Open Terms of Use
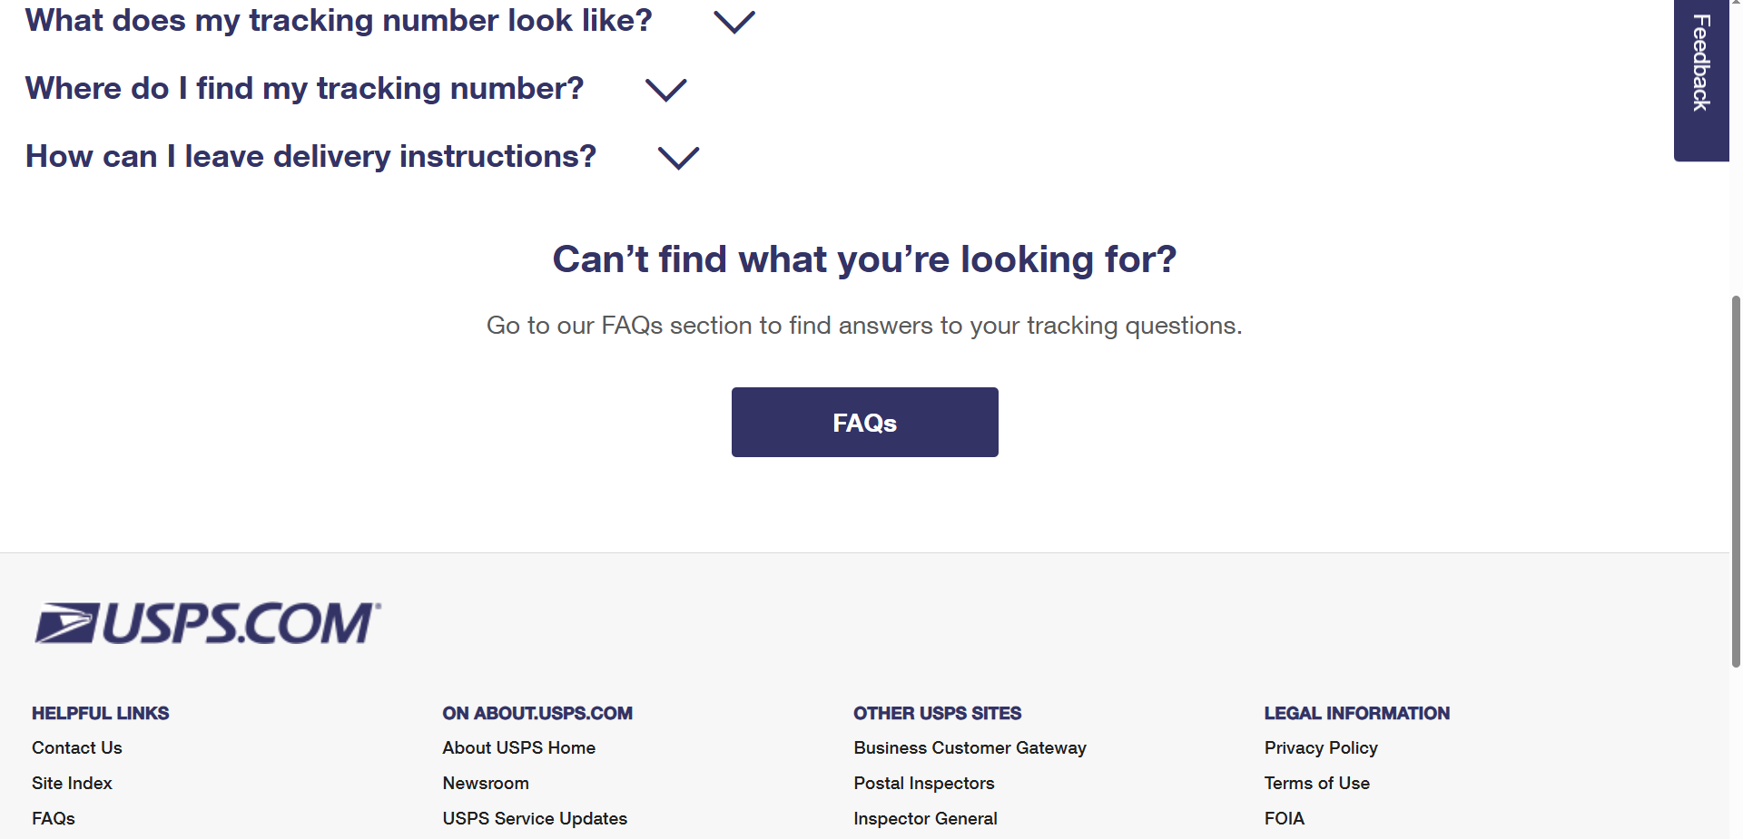The width and height of the screenshot is (1743, 839). [x=1316, y=783]
